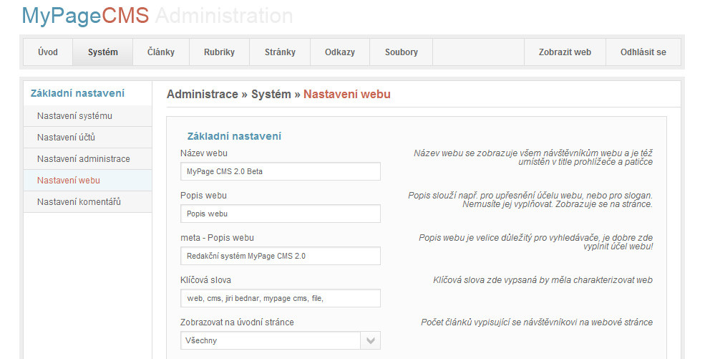Switch to the Stránky menu item
The height and width of the screenshot is (359, 705).
[x=280, y=52]
